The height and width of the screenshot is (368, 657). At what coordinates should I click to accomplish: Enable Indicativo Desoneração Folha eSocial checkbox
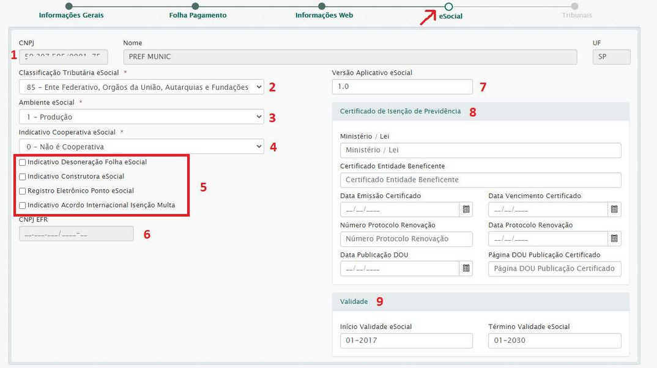23,163
